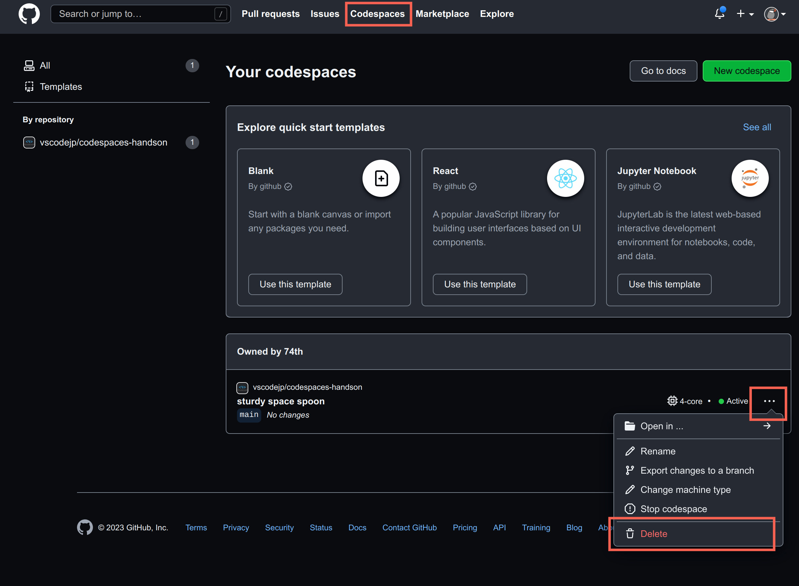Click the green New codespace button
The image size is (799, 586).
(x=747, y=71)
